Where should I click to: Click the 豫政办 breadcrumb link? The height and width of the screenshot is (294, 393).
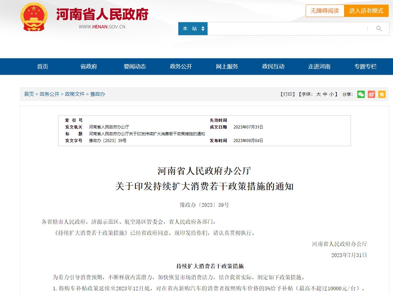point(97,94)
